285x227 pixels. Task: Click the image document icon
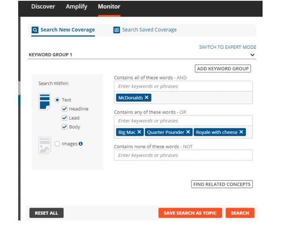(44, 145)
